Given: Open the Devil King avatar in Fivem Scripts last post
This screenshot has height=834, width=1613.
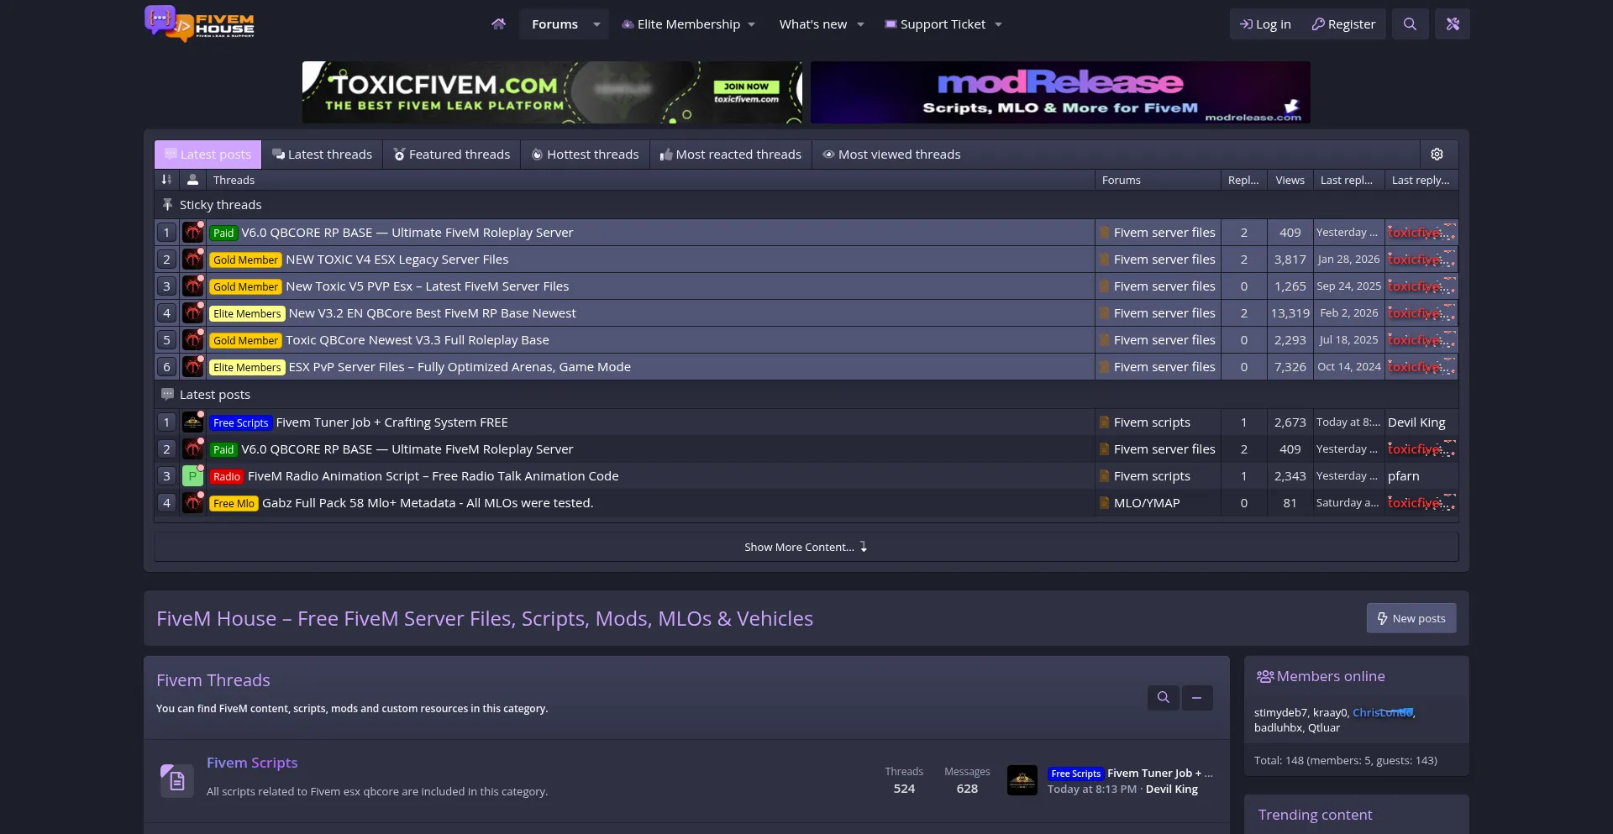Looking at the screenshot, I should click(1022, 780).
